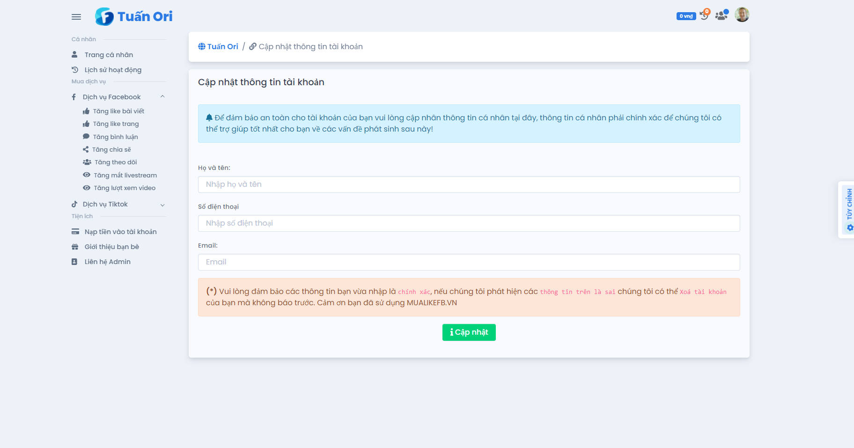Click followers icon of Tăng theo dõi
Viewport: 854px width, 448px height.
coord(87,162)
